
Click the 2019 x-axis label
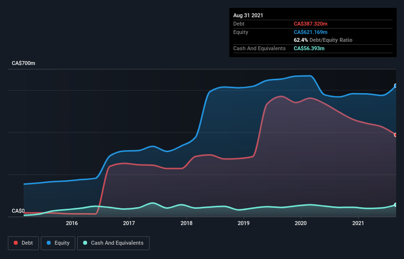244,223
